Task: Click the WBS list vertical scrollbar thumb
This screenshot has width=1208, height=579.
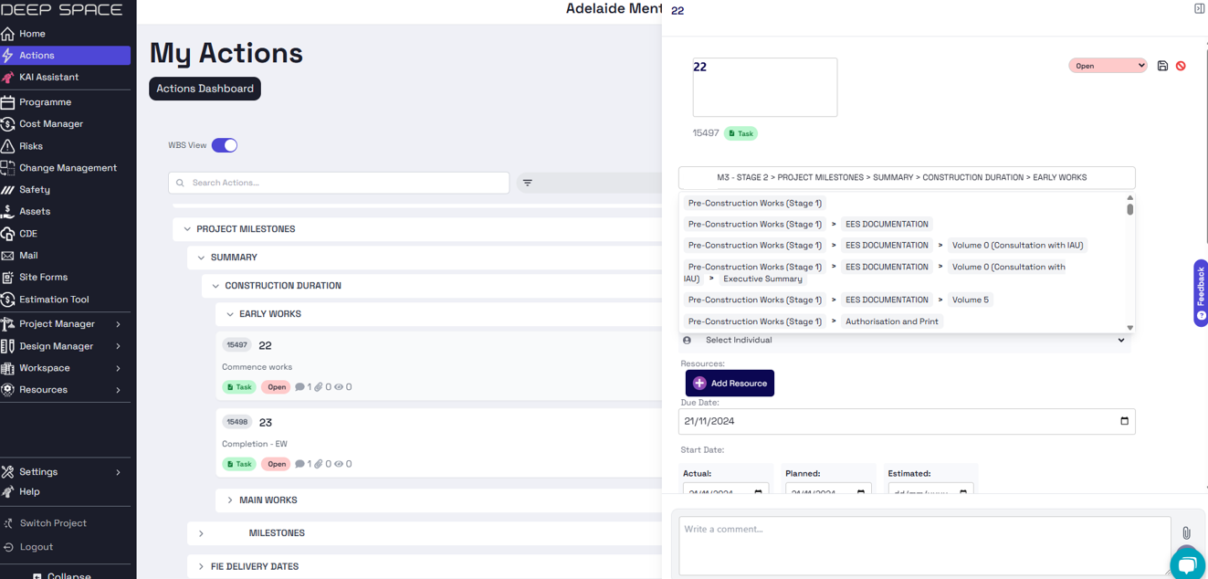Action: tap(1130, 209)
